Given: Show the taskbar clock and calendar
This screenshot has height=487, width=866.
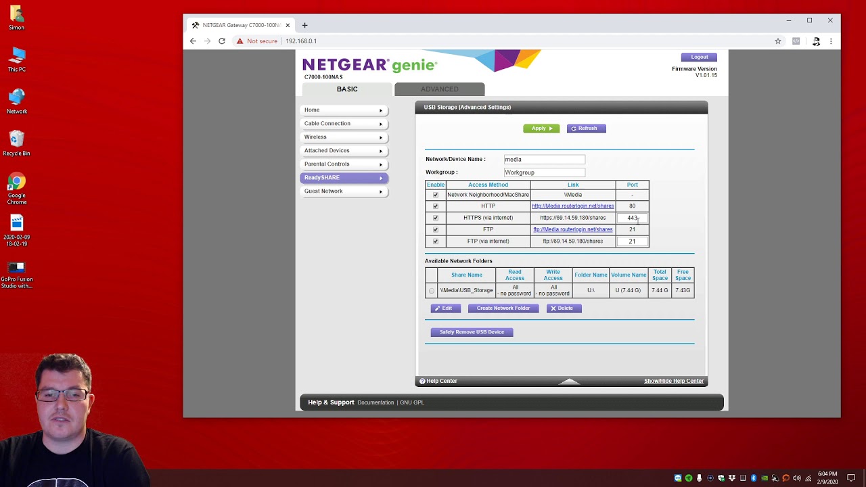Looking at the screenshot, I should [x=827, y=478].
